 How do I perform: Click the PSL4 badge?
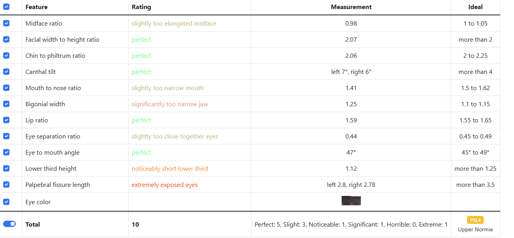pos(475,220)
